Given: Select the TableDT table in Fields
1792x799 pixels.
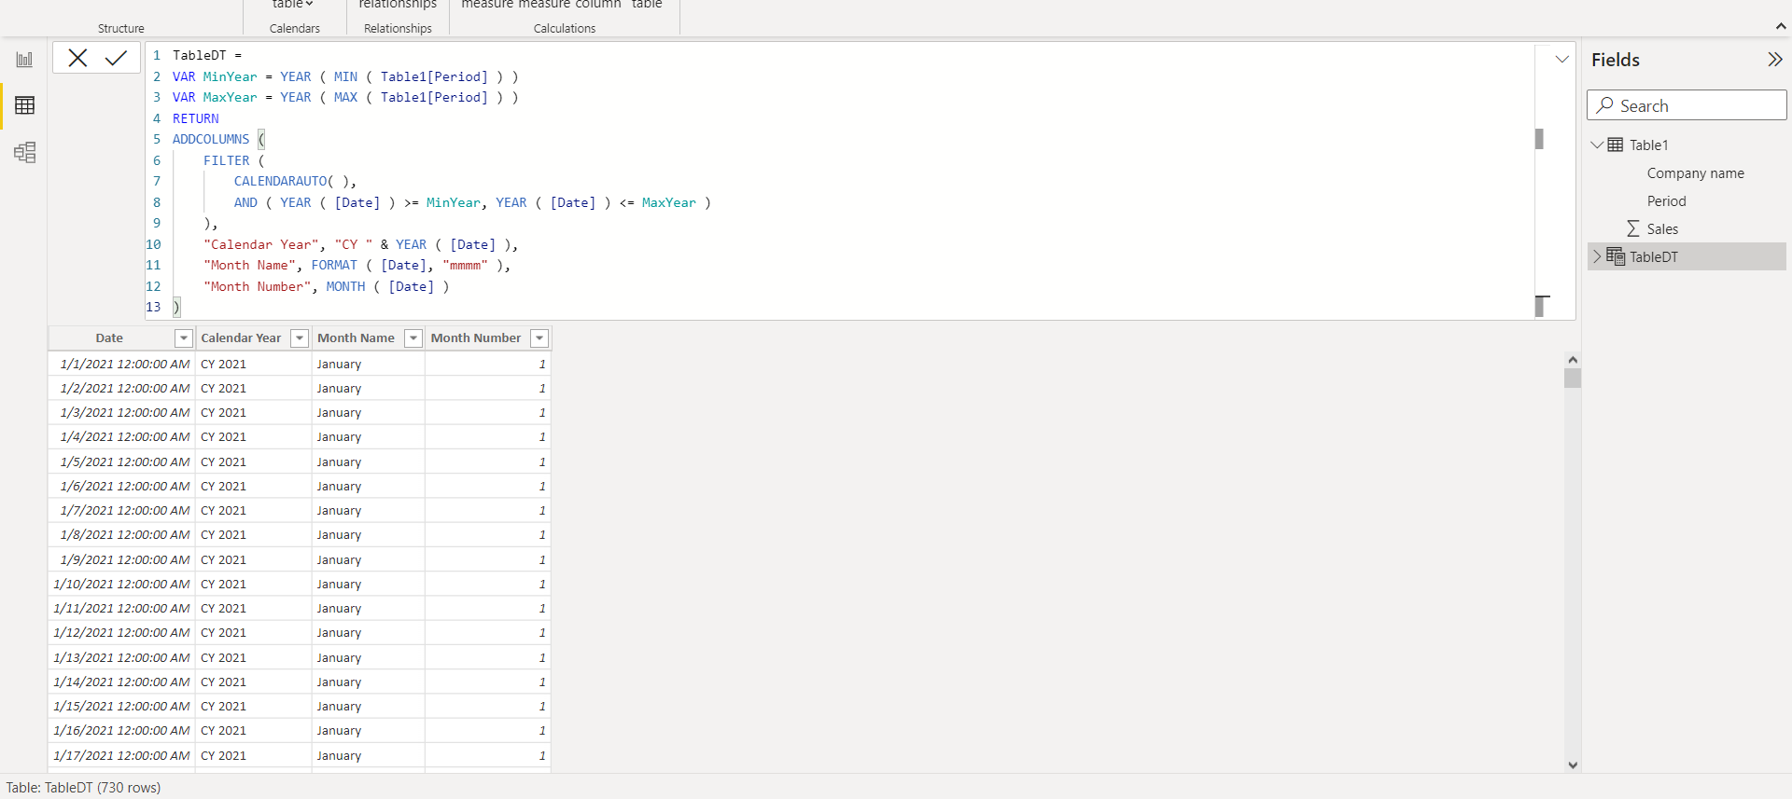Looking at the screenshot, I should pos(1687,256).
